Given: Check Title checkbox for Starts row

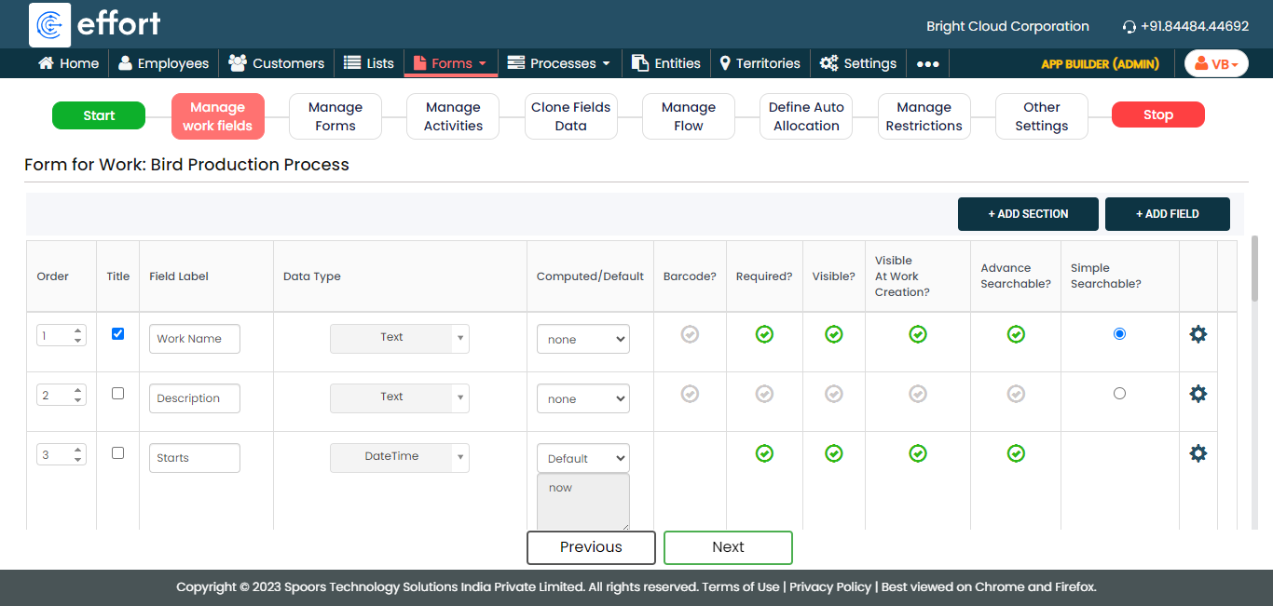Looking at the screenshot, I should (x=117, y=452).
